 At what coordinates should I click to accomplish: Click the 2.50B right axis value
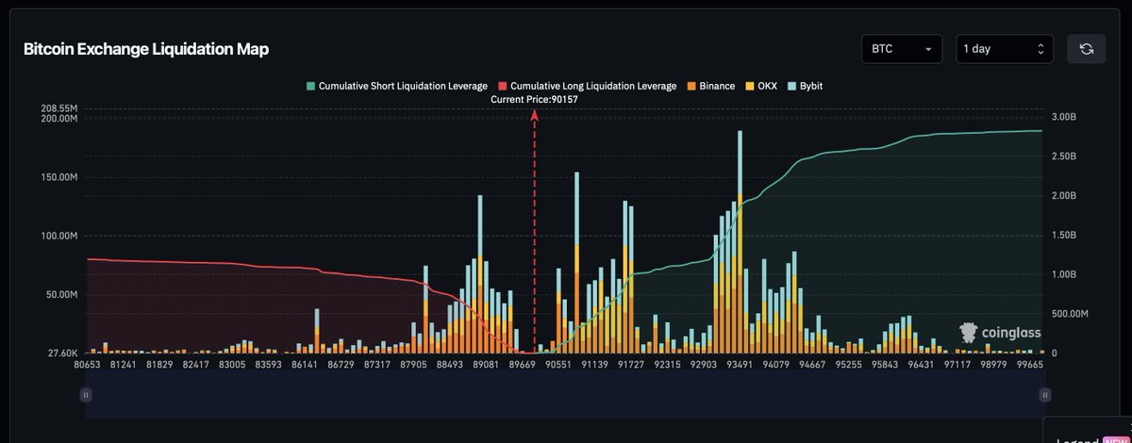click(1063, 156)
